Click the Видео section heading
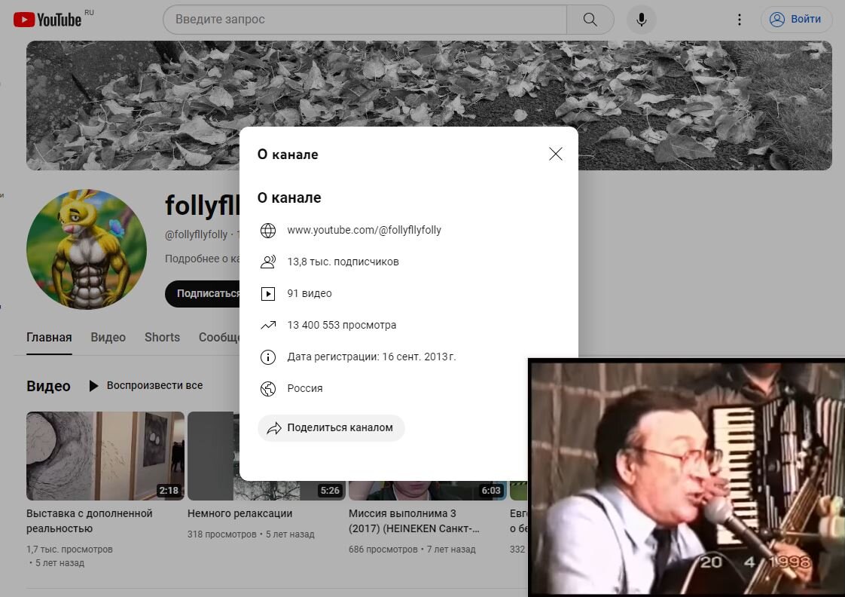 [x=48, y=386]
